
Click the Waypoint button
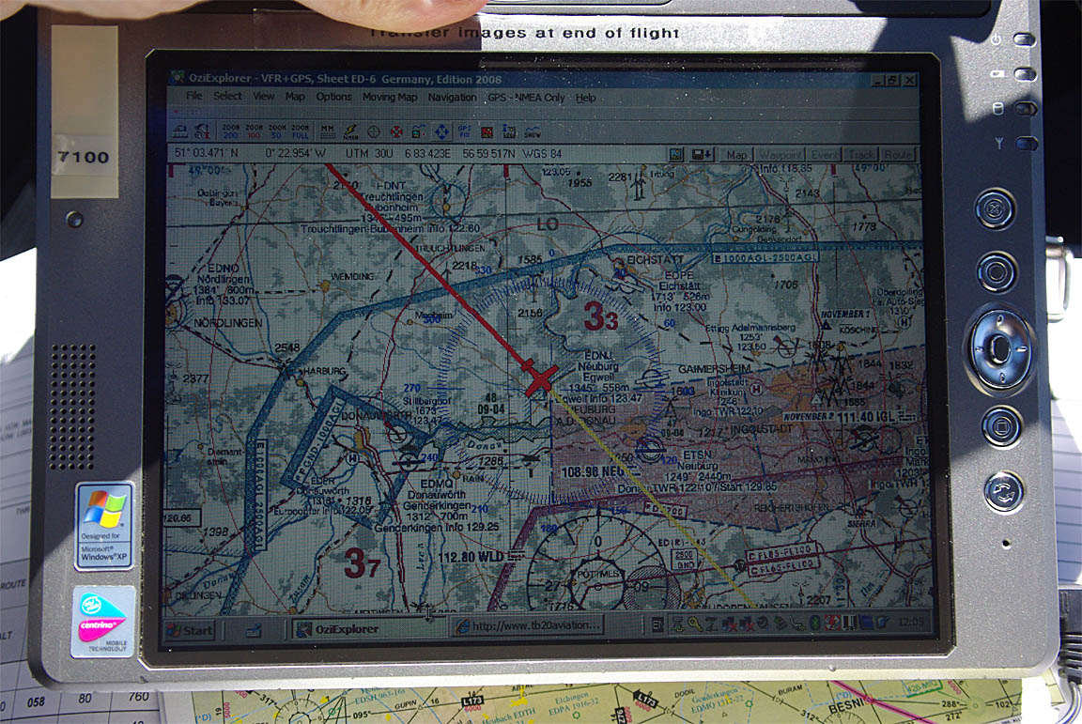780,155
